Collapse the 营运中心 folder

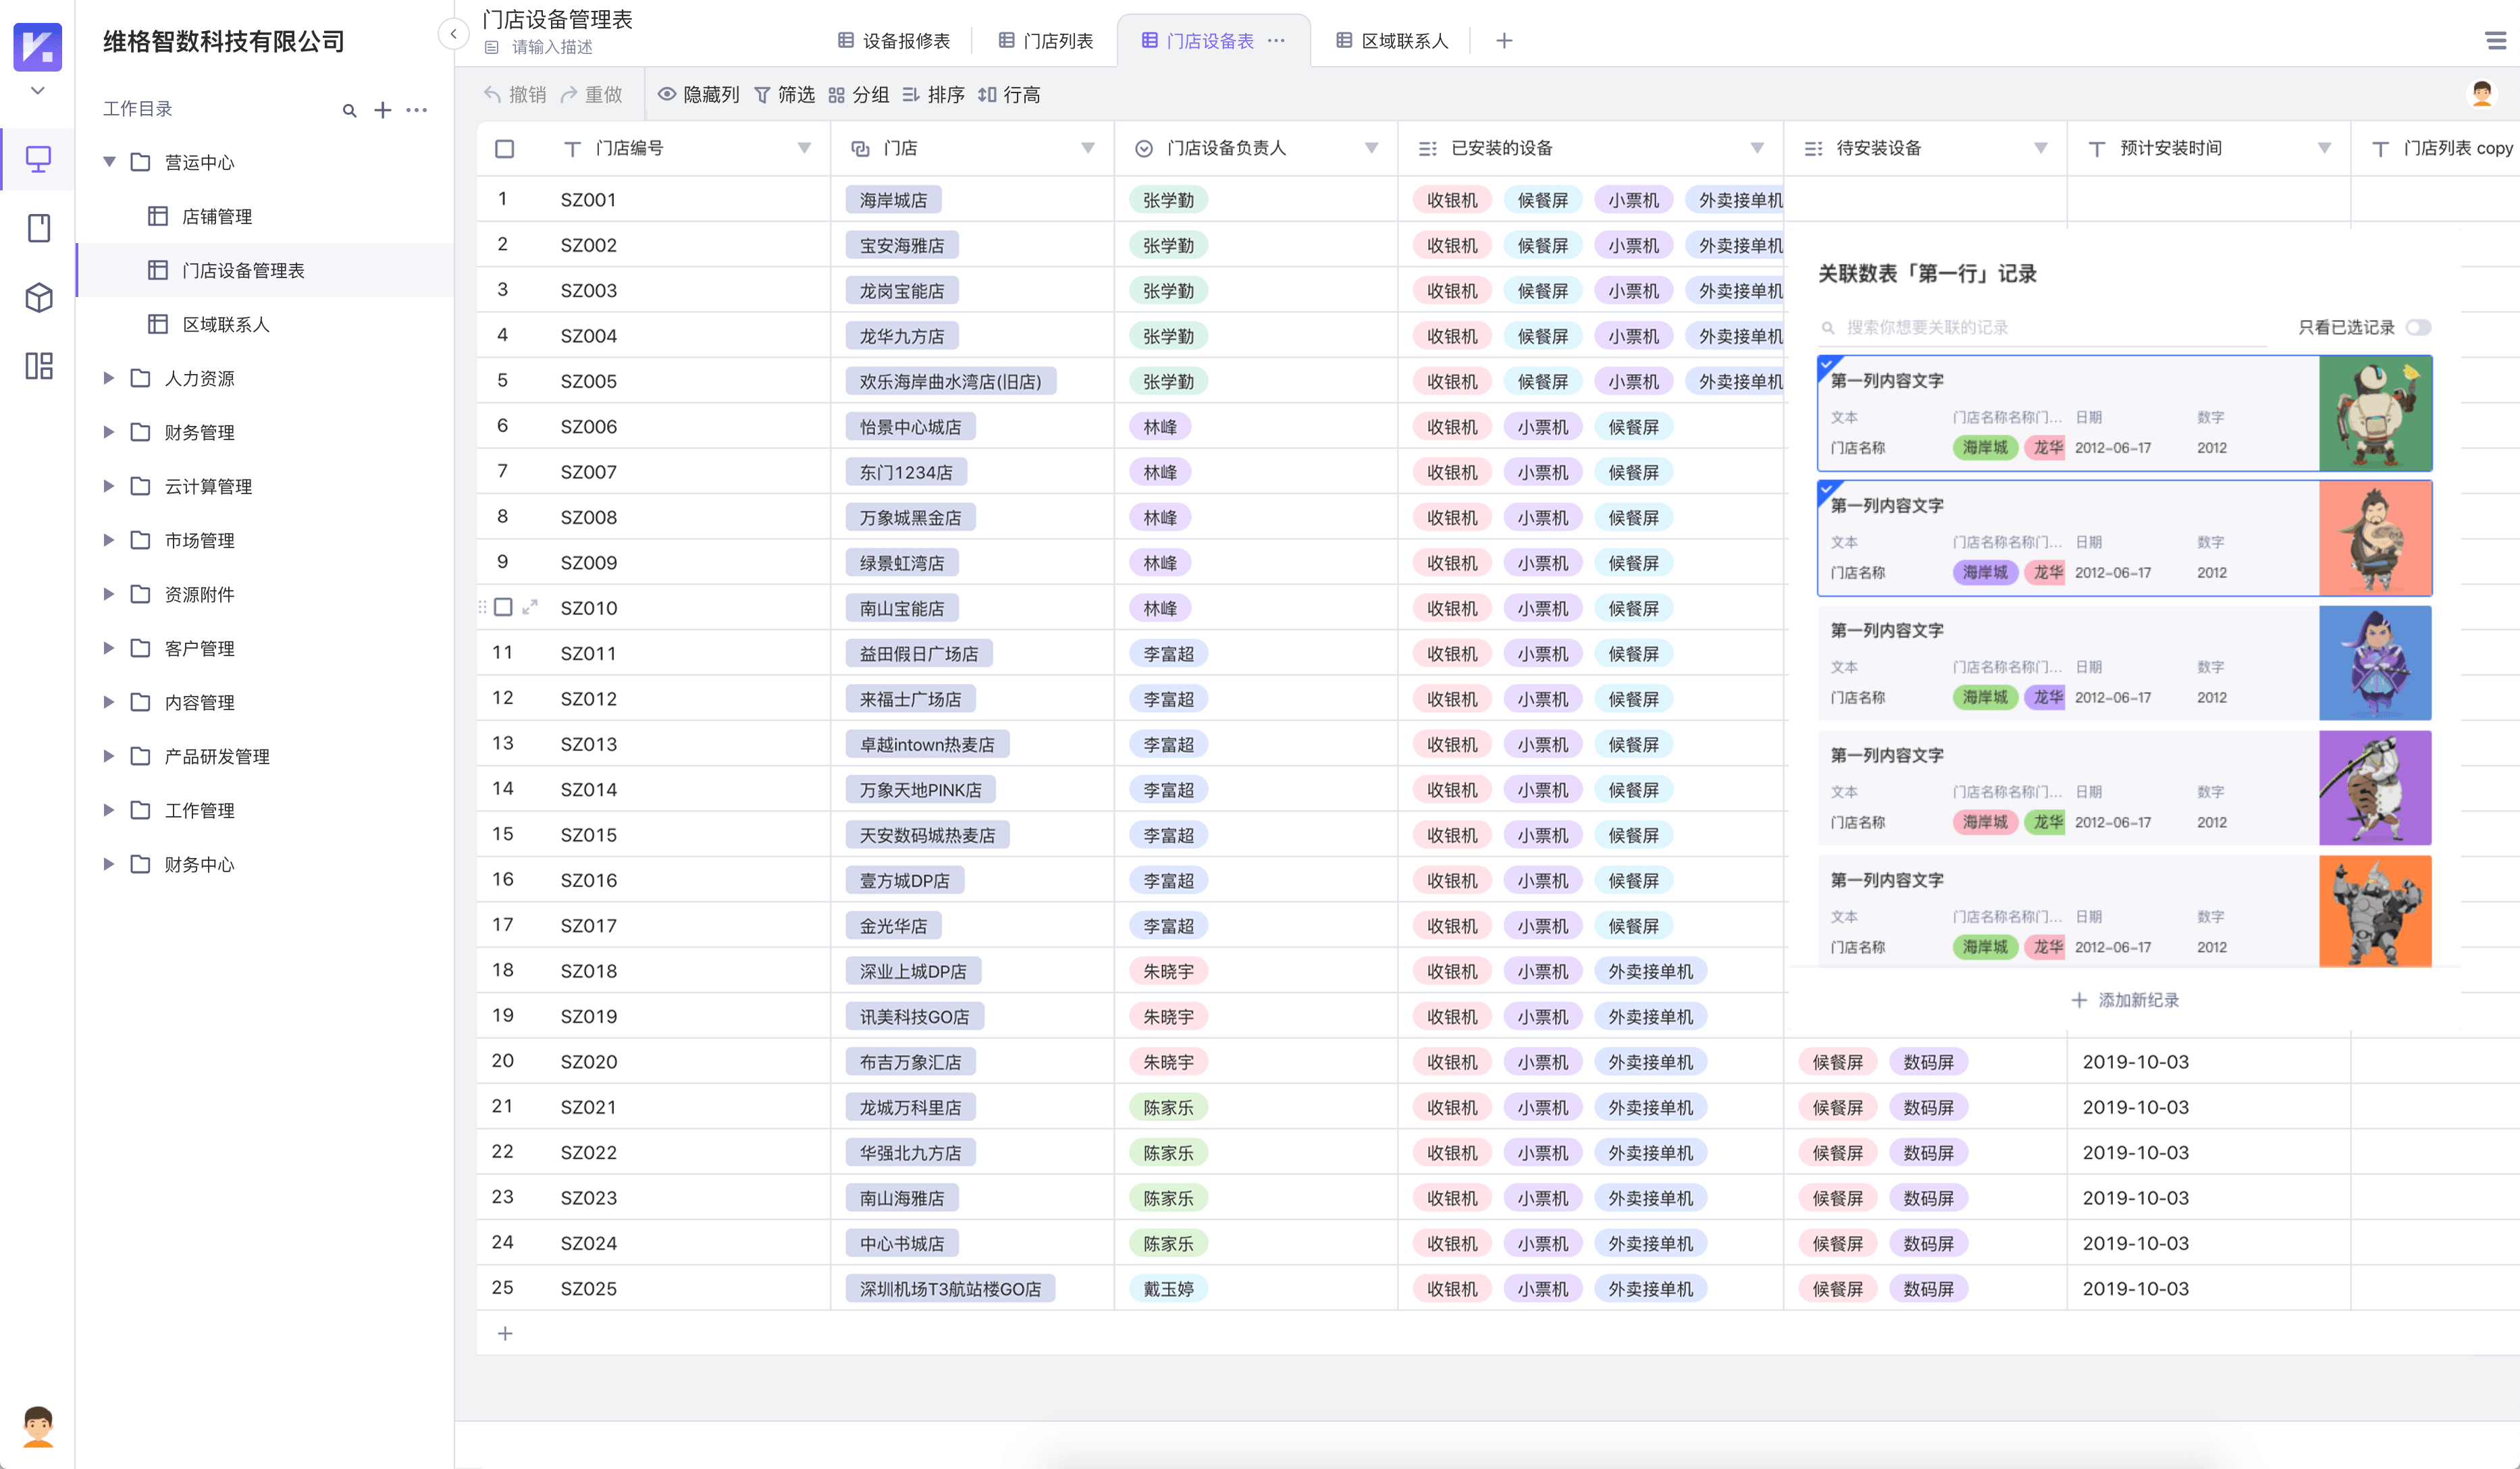pos(109,162)
